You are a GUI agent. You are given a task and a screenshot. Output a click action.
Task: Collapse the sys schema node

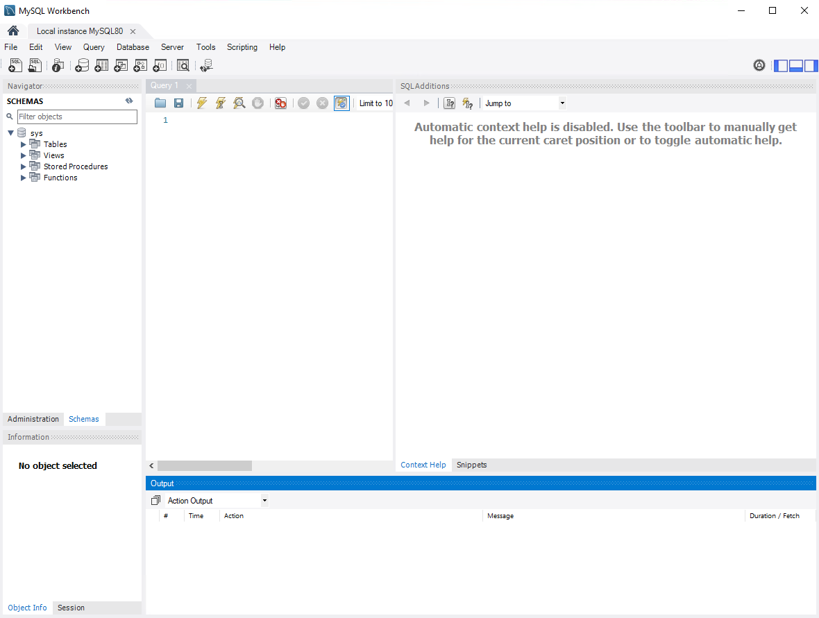click(10, 133)
